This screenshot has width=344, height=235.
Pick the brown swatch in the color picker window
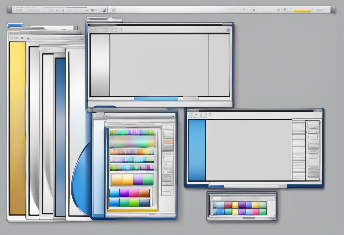pos(144,193)
